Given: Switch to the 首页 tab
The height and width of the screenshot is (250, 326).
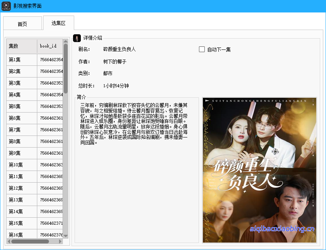Looking at the screenshot, I should click(x=23, y=24).
